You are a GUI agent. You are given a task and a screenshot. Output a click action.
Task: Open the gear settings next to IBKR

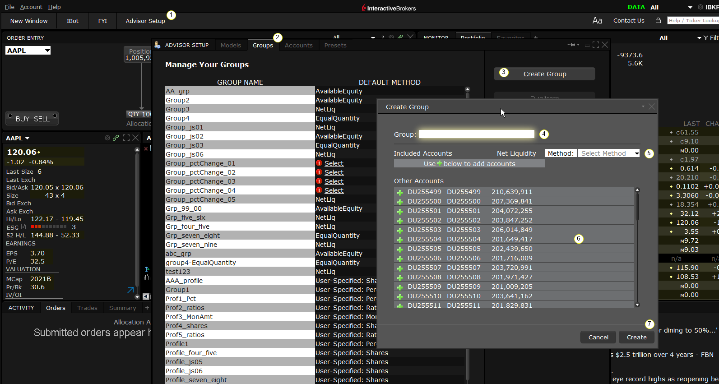[x=700, y=7]
